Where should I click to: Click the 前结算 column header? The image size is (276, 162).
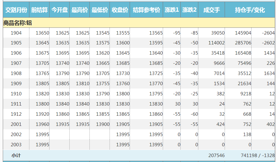39,10
